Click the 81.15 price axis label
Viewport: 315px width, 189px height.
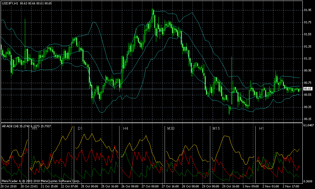307,59
